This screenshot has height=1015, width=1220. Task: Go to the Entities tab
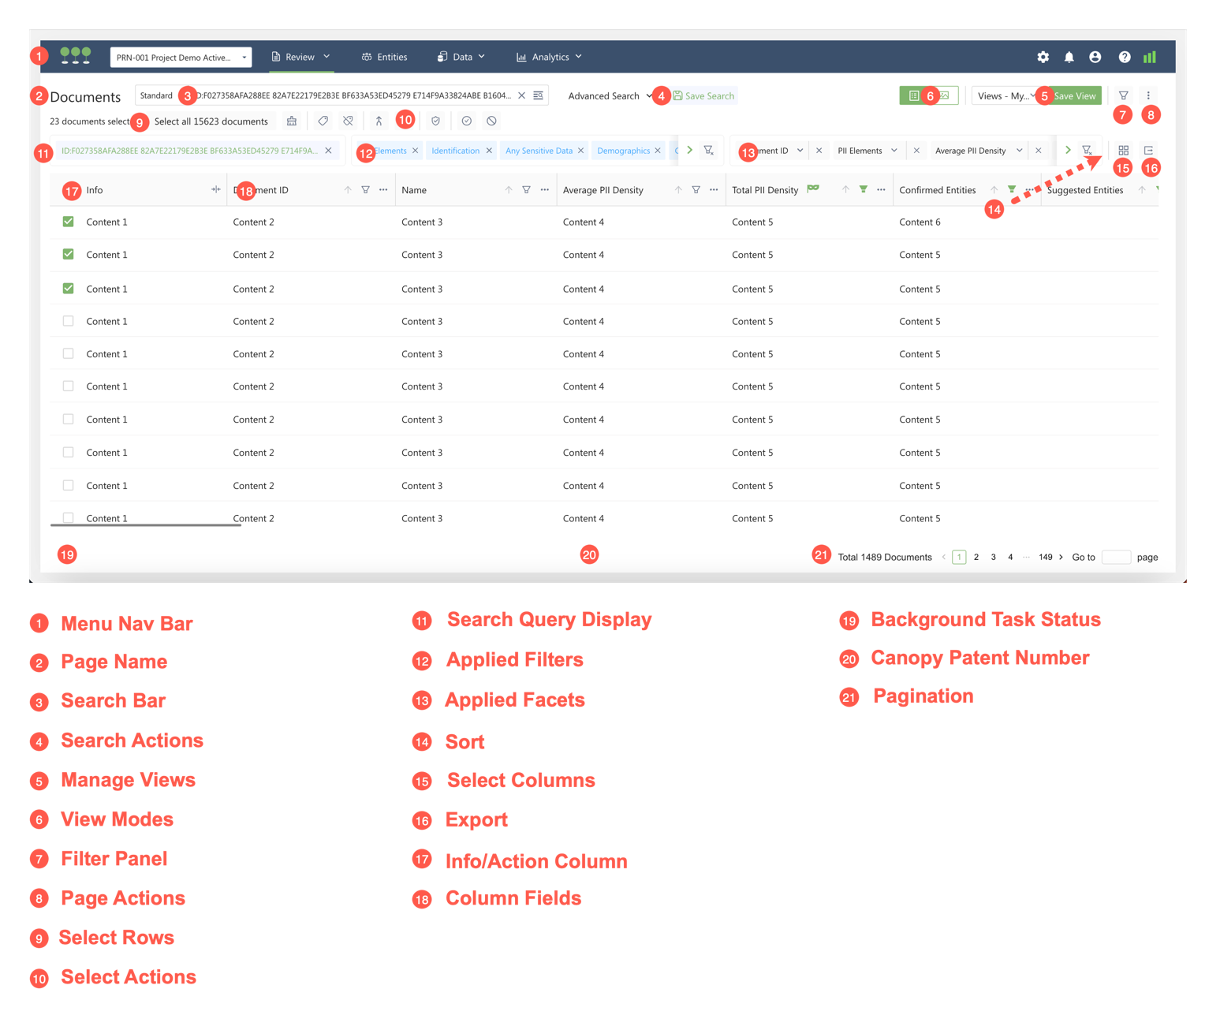point(384,58)
